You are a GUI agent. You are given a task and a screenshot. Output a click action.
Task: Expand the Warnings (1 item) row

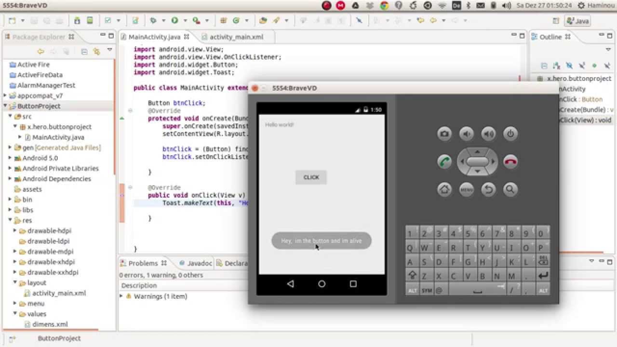click(x=121, y=296)
